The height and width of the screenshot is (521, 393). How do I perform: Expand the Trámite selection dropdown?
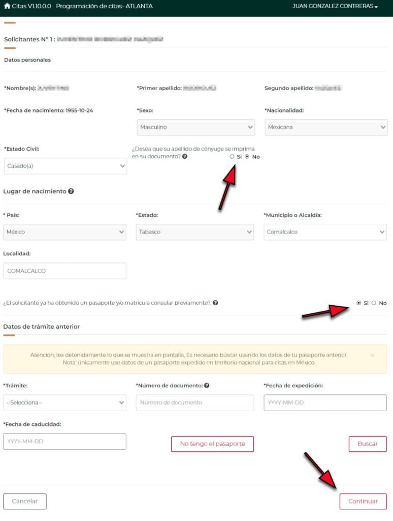[x=64, y=402]
